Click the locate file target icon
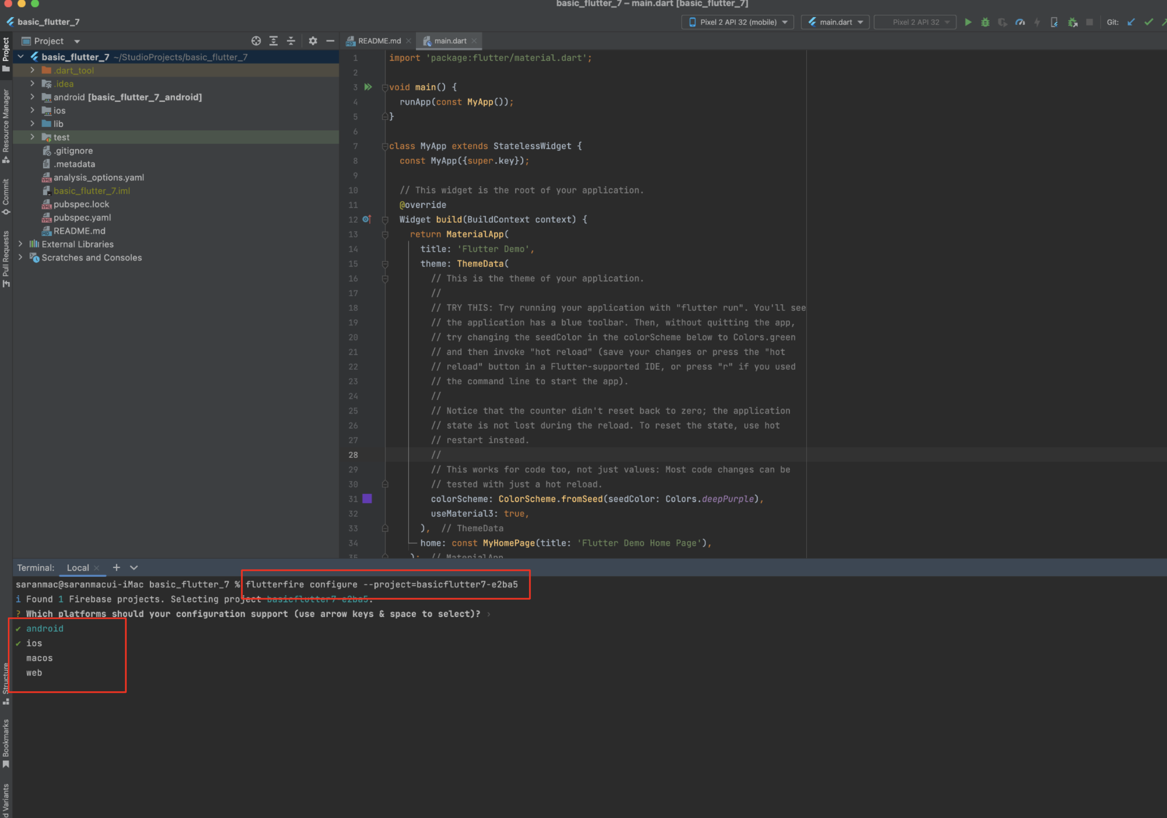The width and height of the screenshot is (1167, 818). click(256, 41)
